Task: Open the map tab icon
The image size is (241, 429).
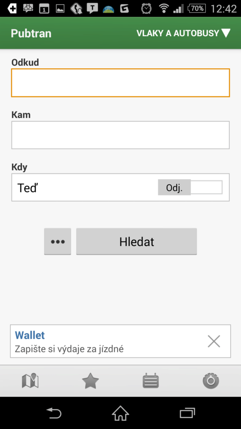Action: [30, 381]
